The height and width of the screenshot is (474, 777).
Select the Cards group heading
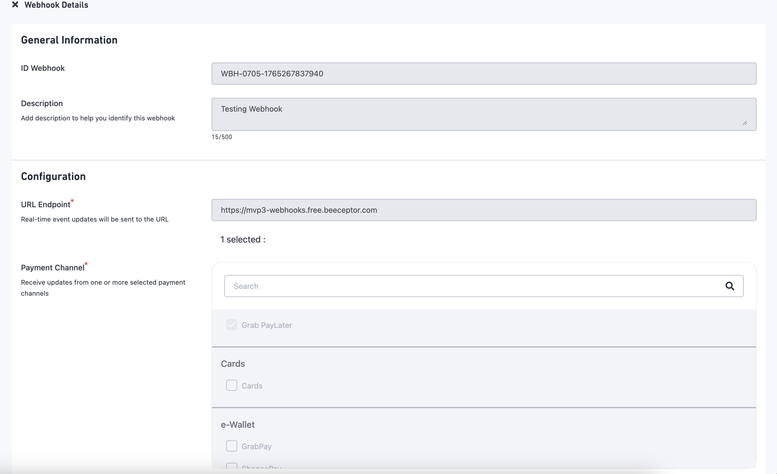(233, 363)
